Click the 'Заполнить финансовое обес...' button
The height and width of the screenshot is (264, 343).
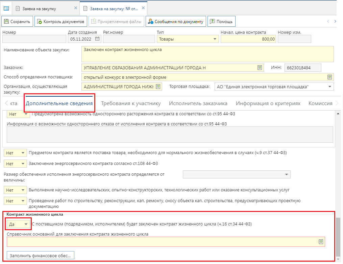click(x=41, y=256)
